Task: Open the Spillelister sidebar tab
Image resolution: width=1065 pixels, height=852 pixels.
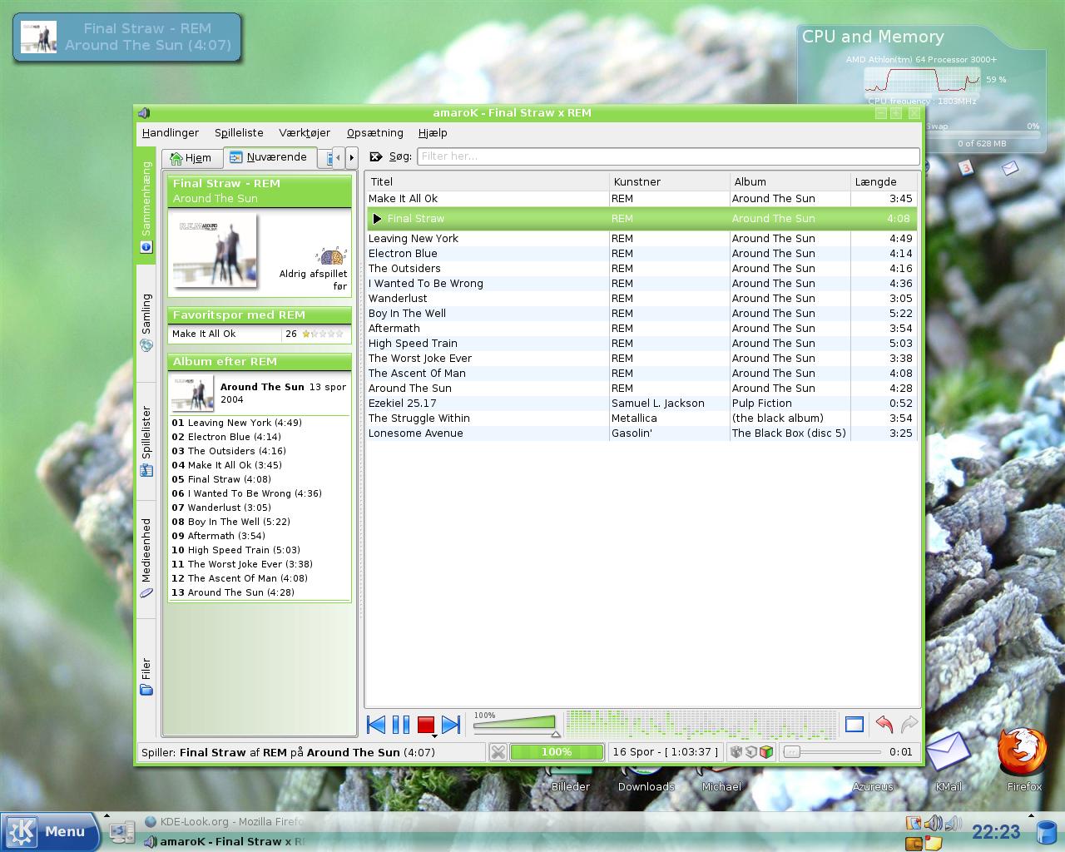Action: [x=146, y=441]
